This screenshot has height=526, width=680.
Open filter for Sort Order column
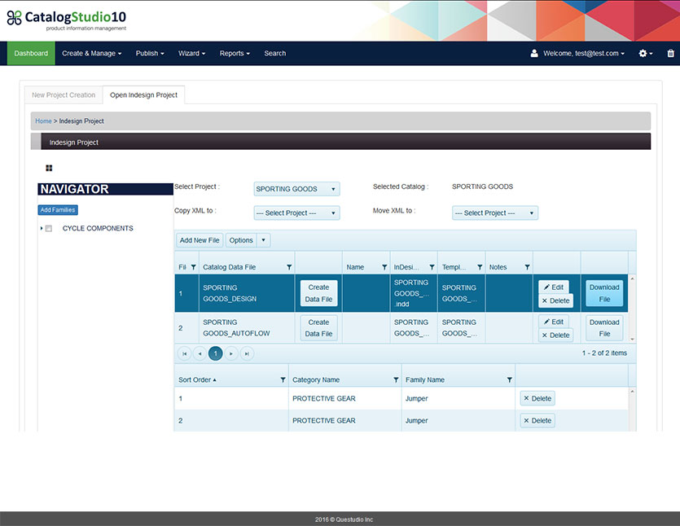pos(283,380)
